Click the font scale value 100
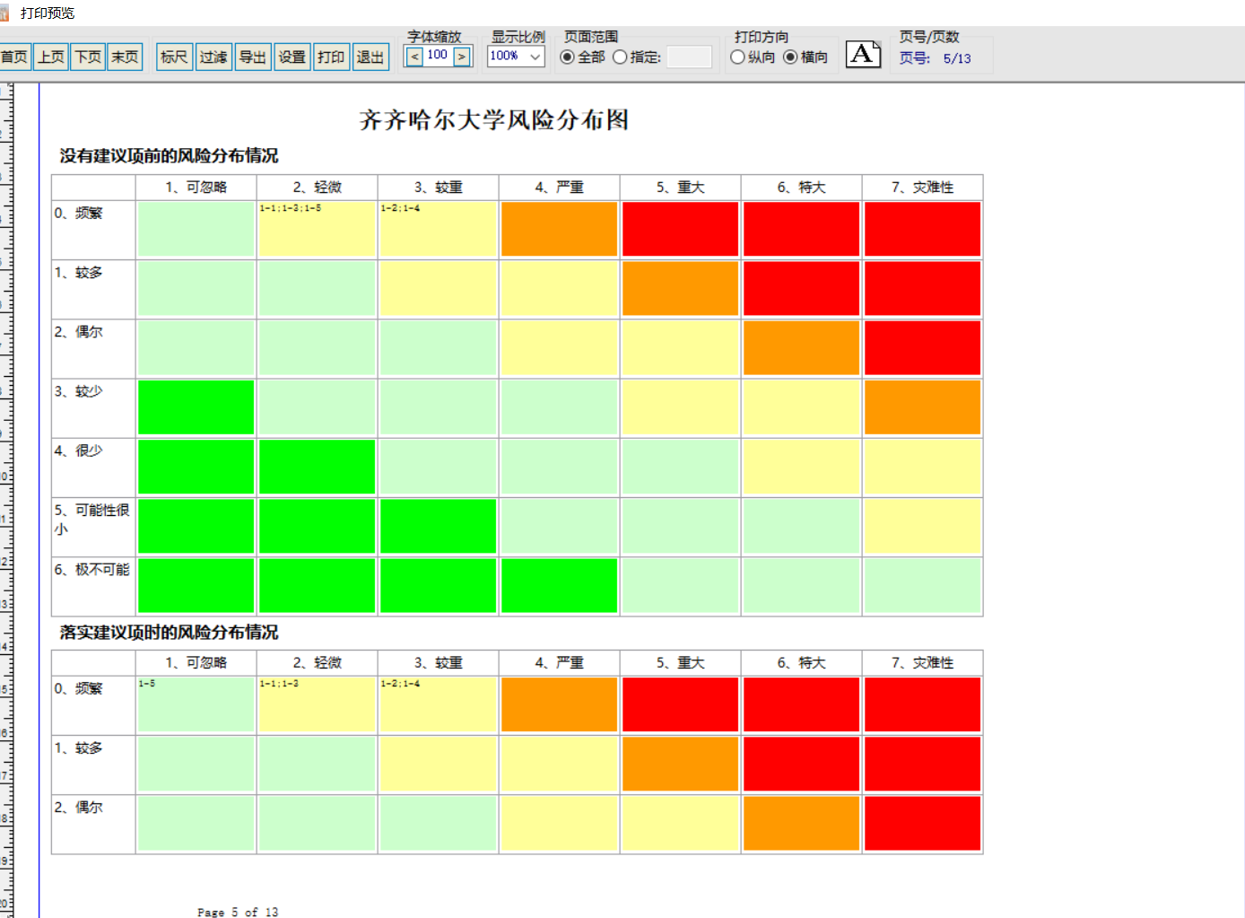This screenshot has height=918, width=1245. [x=438, y=56]
